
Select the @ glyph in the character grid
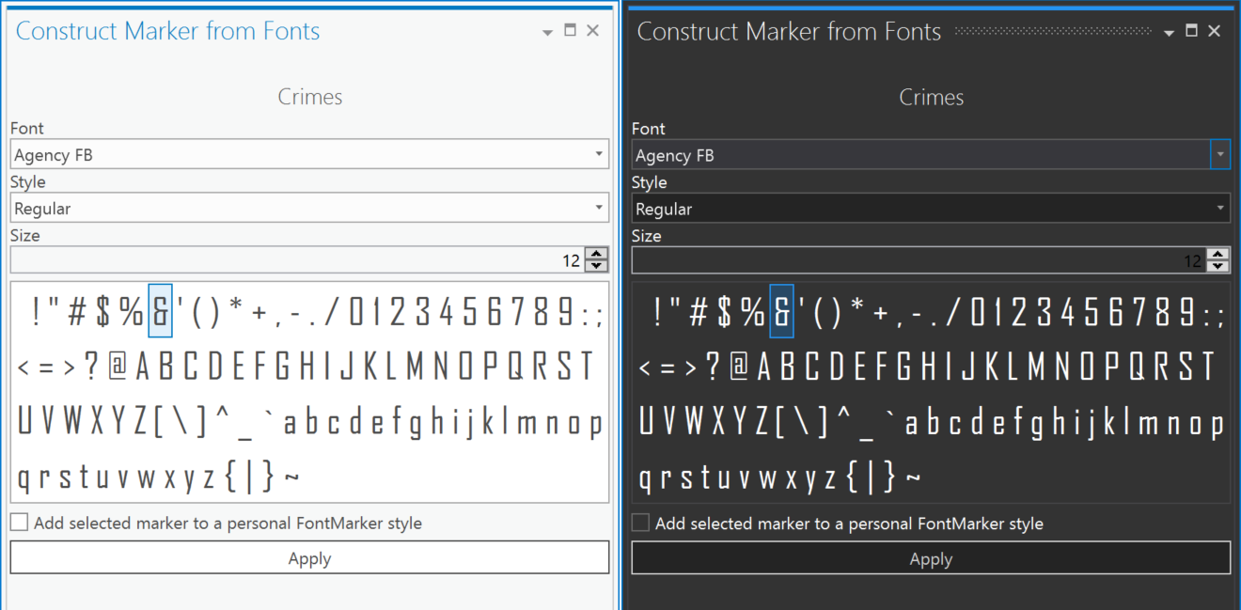117,367
